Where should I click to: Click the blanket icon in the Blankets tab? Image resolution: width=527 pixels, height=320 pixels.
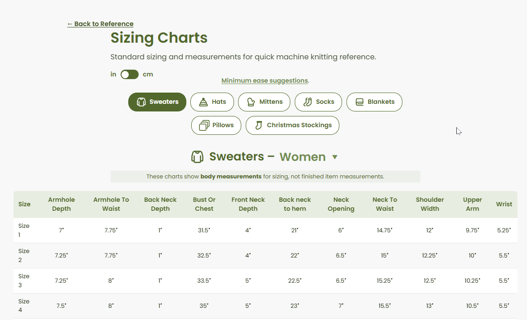click(359, 102)
